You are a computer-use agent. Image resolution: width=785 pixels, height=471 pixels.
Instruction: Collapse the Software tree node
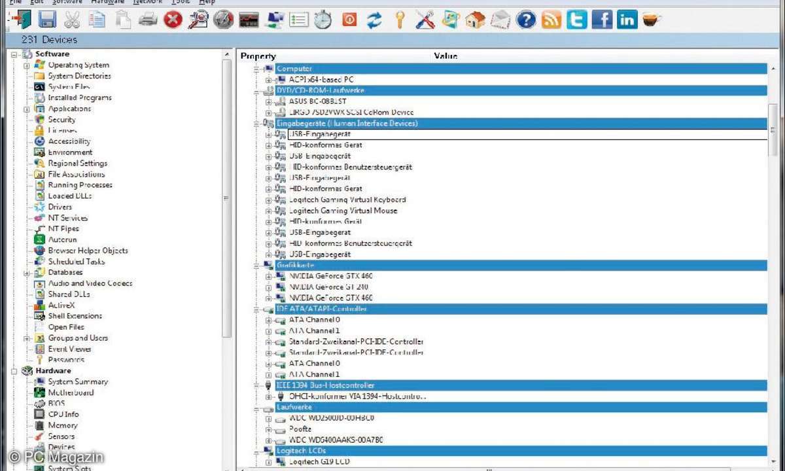pos(14,54)
